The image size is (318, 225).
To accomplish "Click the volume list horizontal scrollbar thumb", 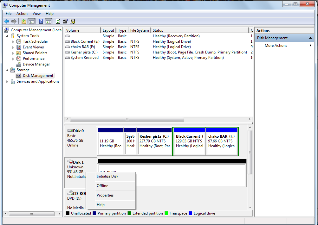I will (127, 119).
